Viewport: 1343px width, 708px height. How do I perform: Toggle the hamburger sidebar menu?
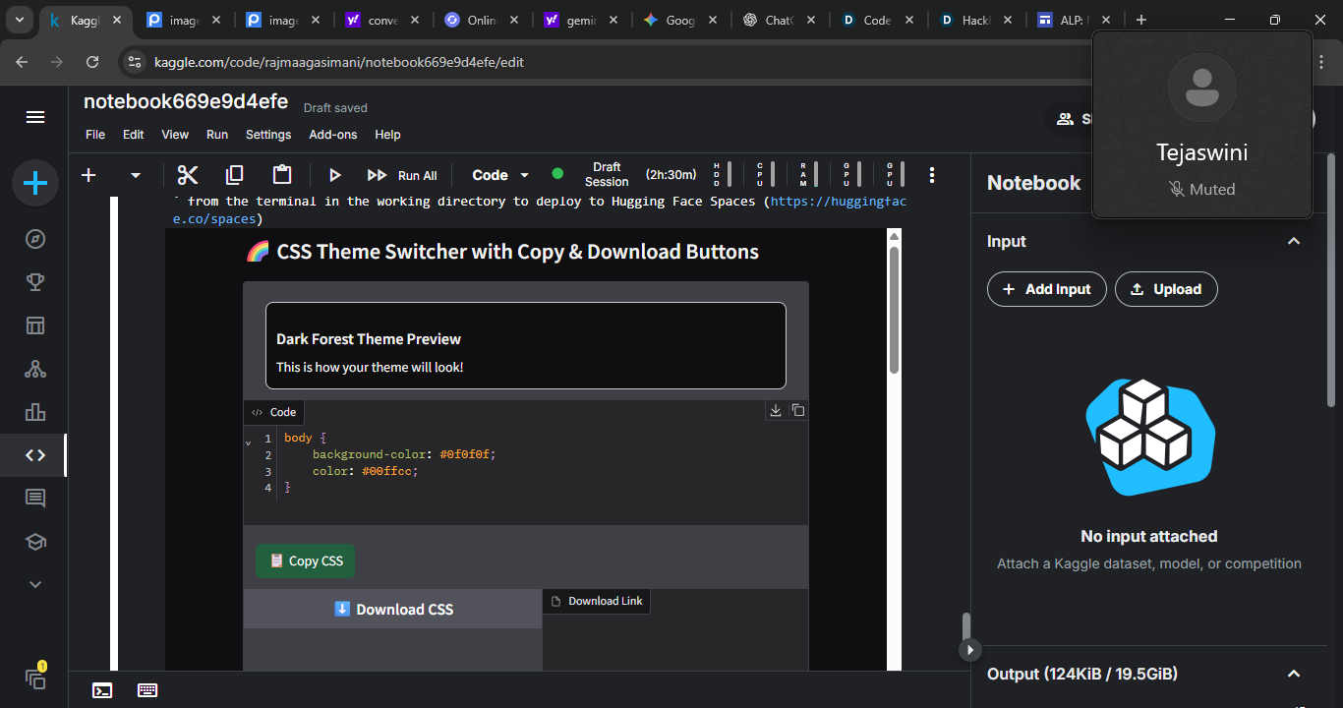click(x=35, y=117)
